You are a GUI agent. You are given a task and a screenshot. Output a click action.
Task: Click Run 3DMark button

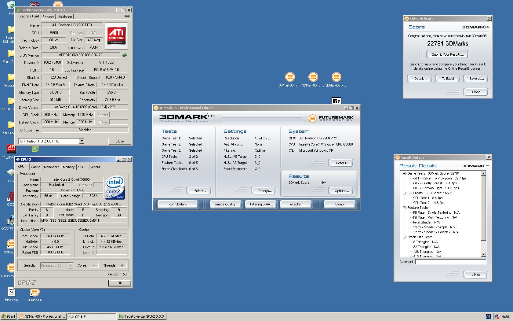point(177,204)
